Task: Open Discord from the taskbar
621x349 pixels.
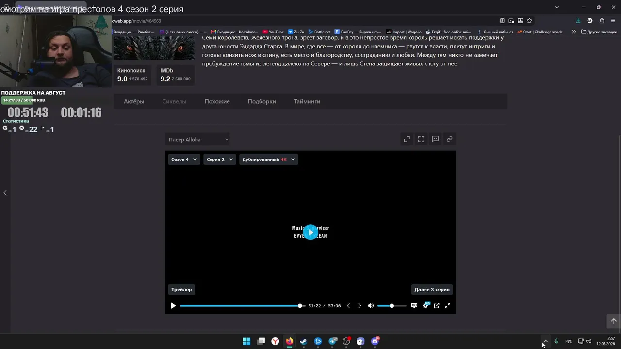Action: [375, 341]
